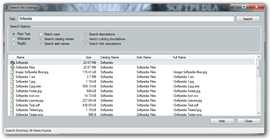Maximize the Search the Catalogs window
This screenshot has width=271, height=140.
click(x=244, y=7)
